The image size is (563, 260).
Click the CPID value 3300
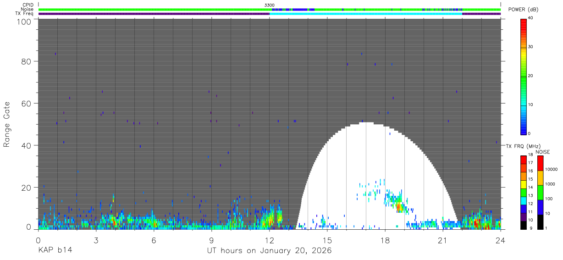click(270, 5)
